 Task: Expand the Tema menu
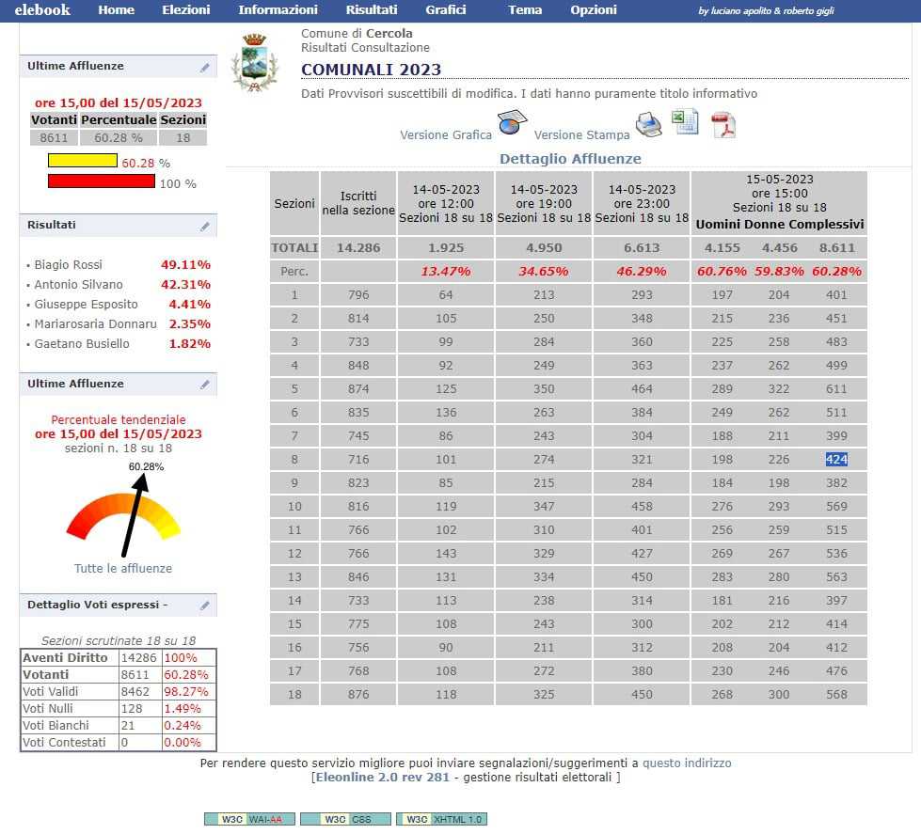click(x=525, y=10)
